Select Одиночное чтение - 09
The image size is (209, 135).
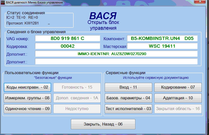tap(28, 109)
